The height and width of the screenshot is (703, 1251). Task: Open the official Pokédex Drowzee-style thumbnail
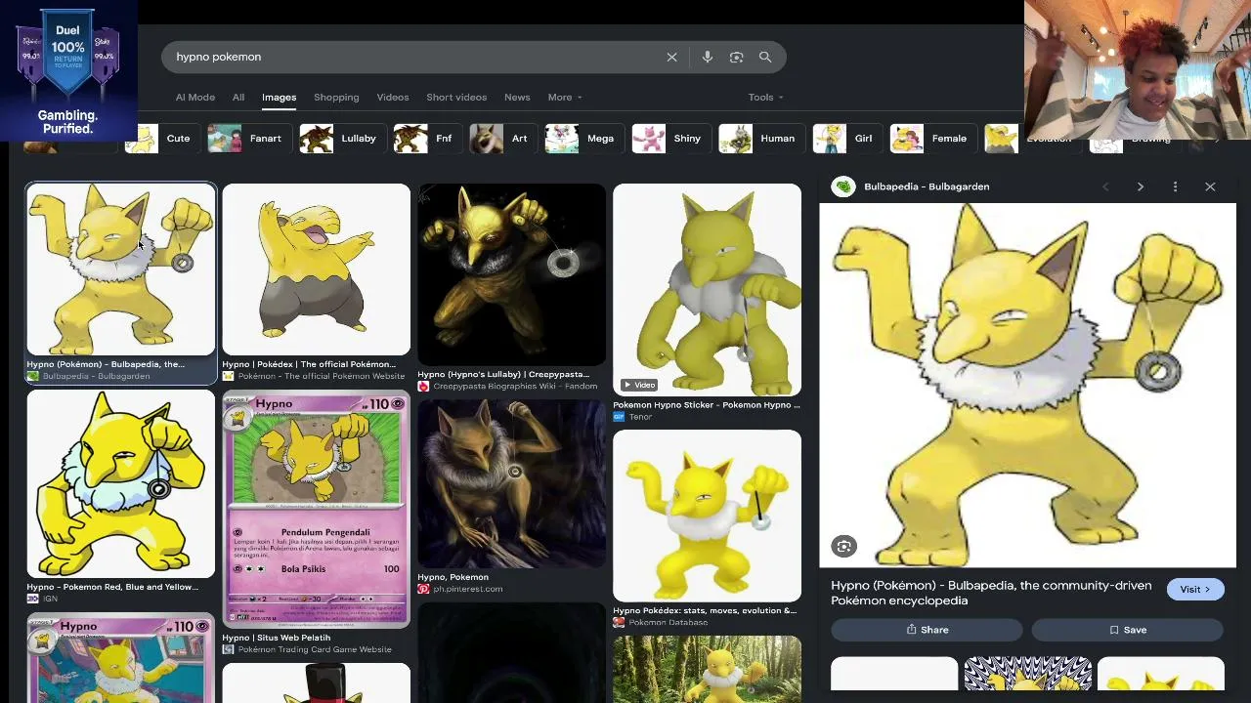317,269
